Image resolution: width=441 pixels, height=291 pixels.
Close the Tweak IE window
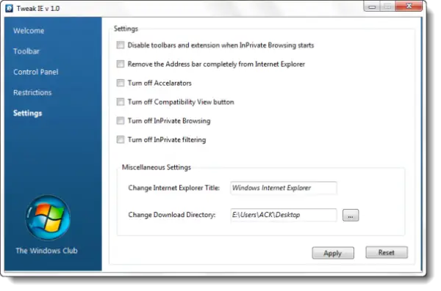409,6
